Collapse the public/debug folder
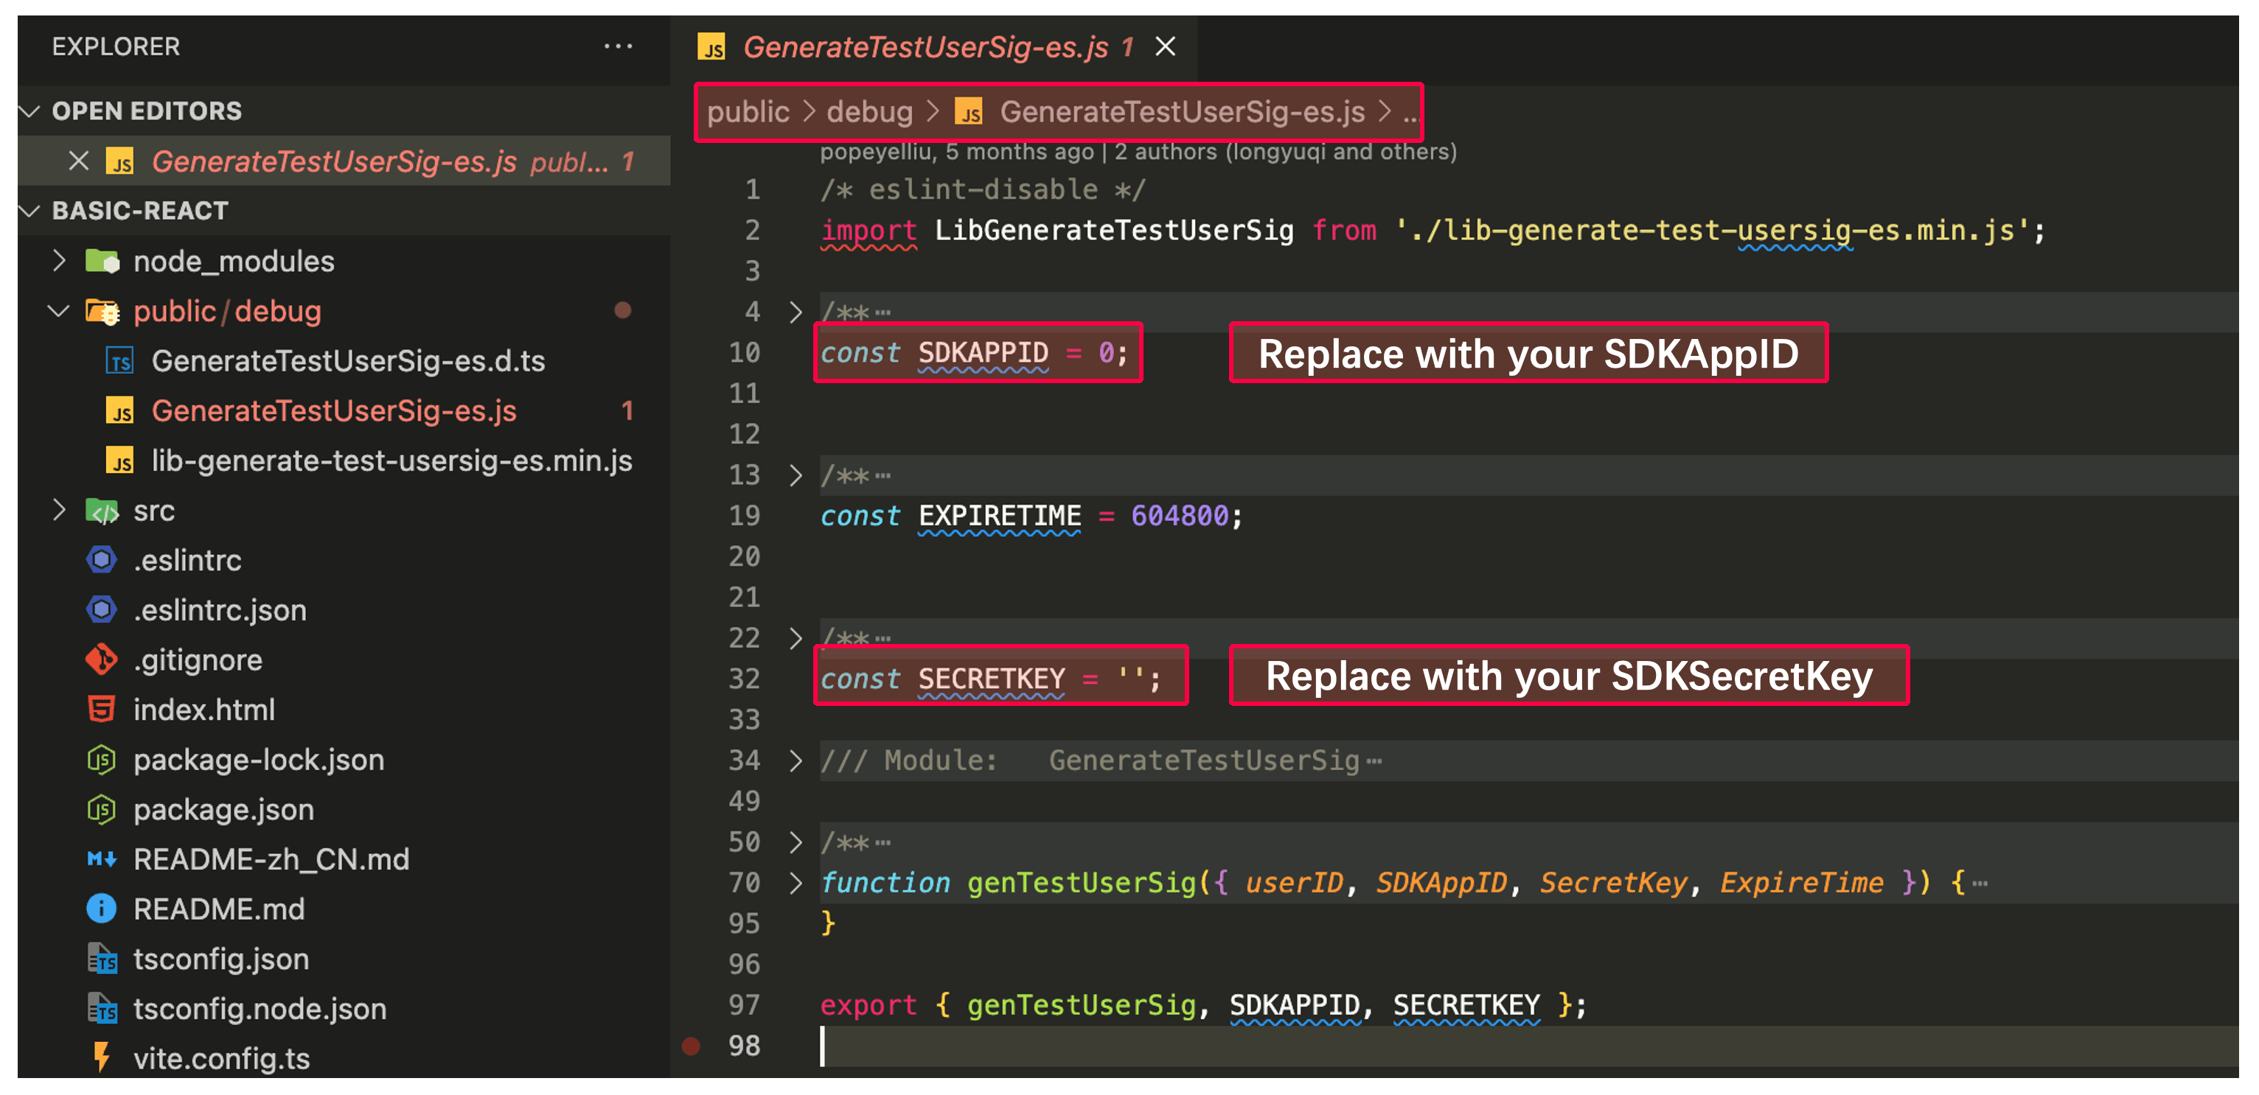The image size is (2259, 1095). click(59, 311)
